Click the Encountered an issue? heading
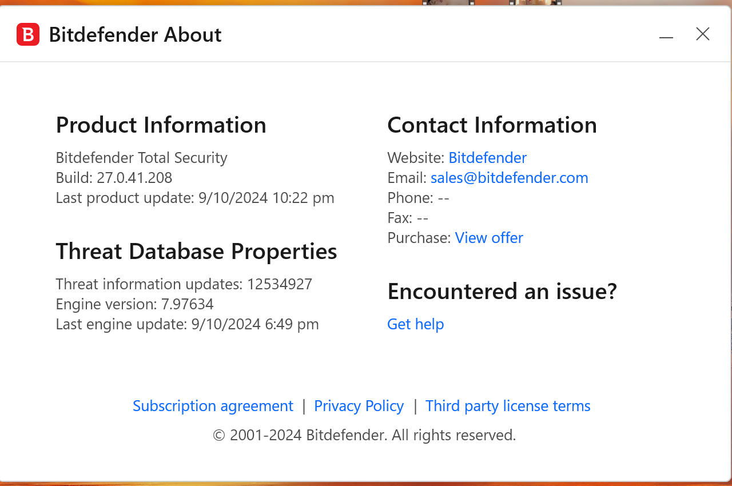Image resolution: width=732 pixels, height=486 pixels. pyautogui.click(x=502, y=292)
